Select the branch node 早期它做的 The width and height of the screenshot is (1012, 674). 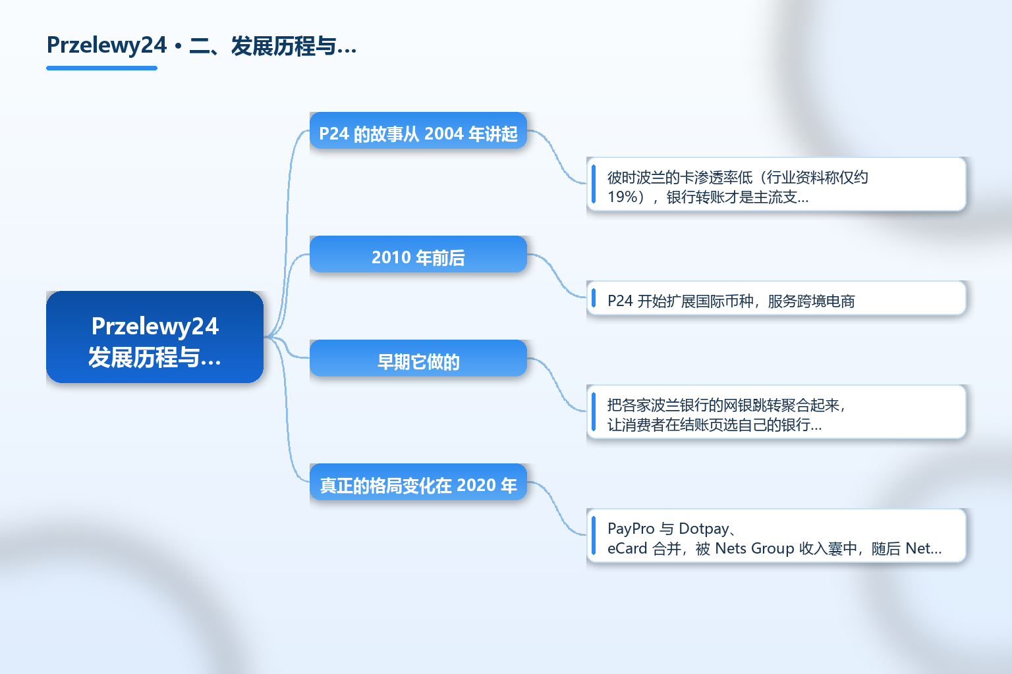[418, 358]
